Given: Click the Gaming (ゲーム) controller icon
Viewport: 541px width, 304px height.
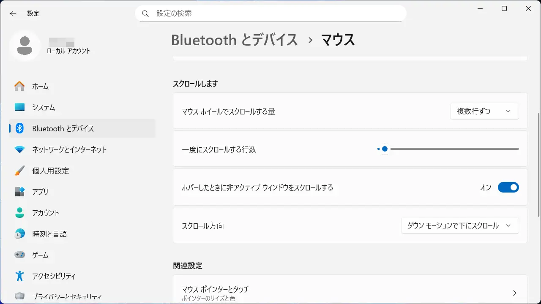Looking at the screenshot, I should coord(19,255).
